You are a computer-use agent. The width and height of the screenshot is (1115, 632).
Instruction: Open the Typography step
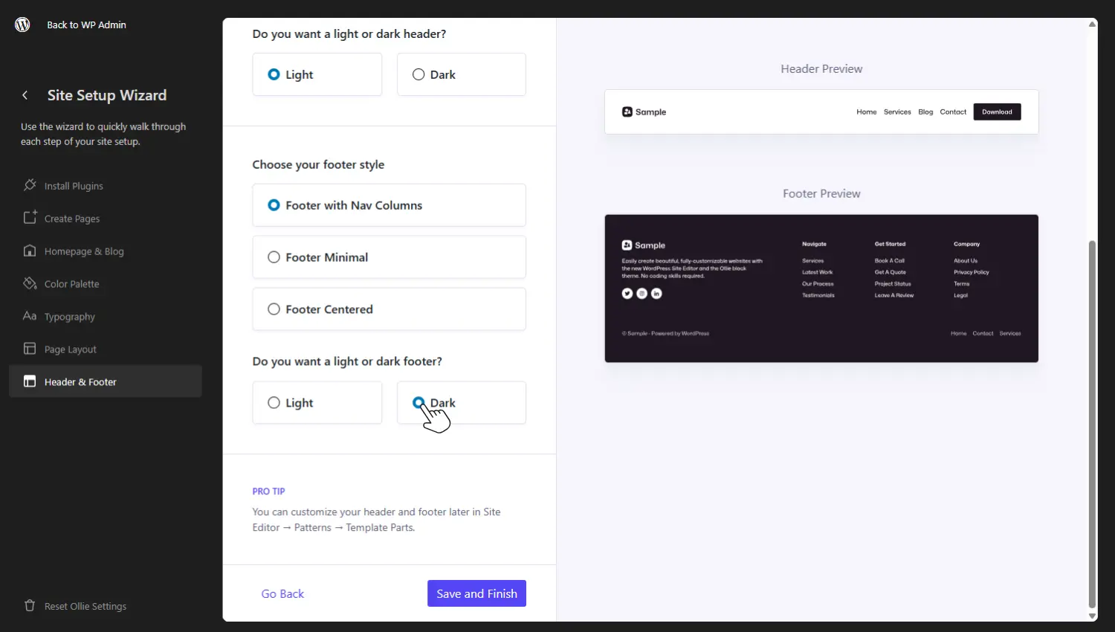[106, 317]
